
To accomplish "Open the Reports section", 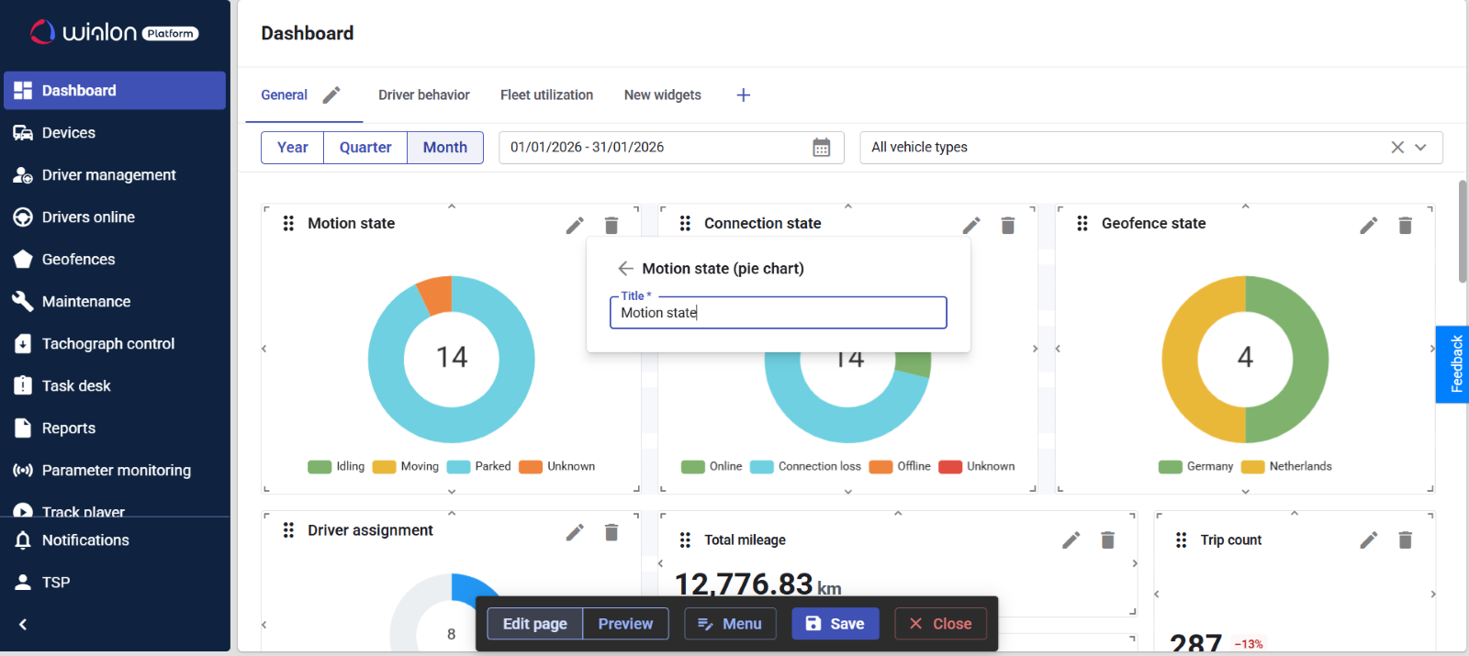I will (x=115, y=428).
